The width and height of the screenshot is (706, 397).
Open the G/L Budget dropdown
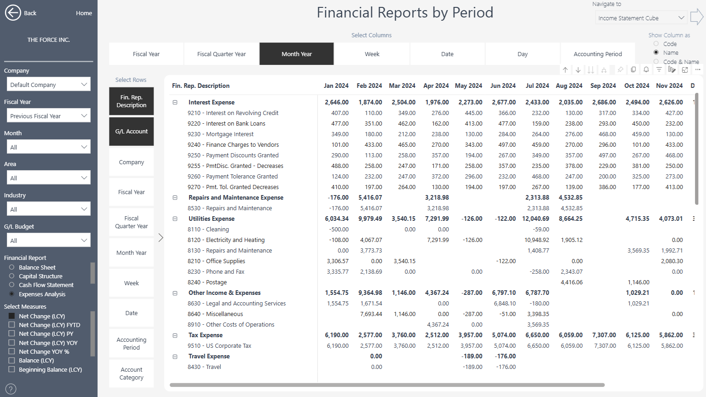[48, 240]
